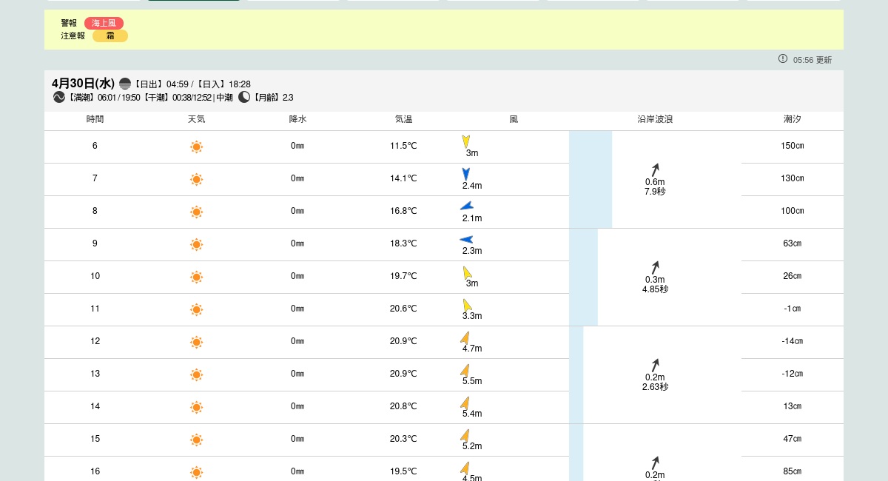
Task: Click the info icon beside 05:56 更新
Action: (x=783, y=58)
